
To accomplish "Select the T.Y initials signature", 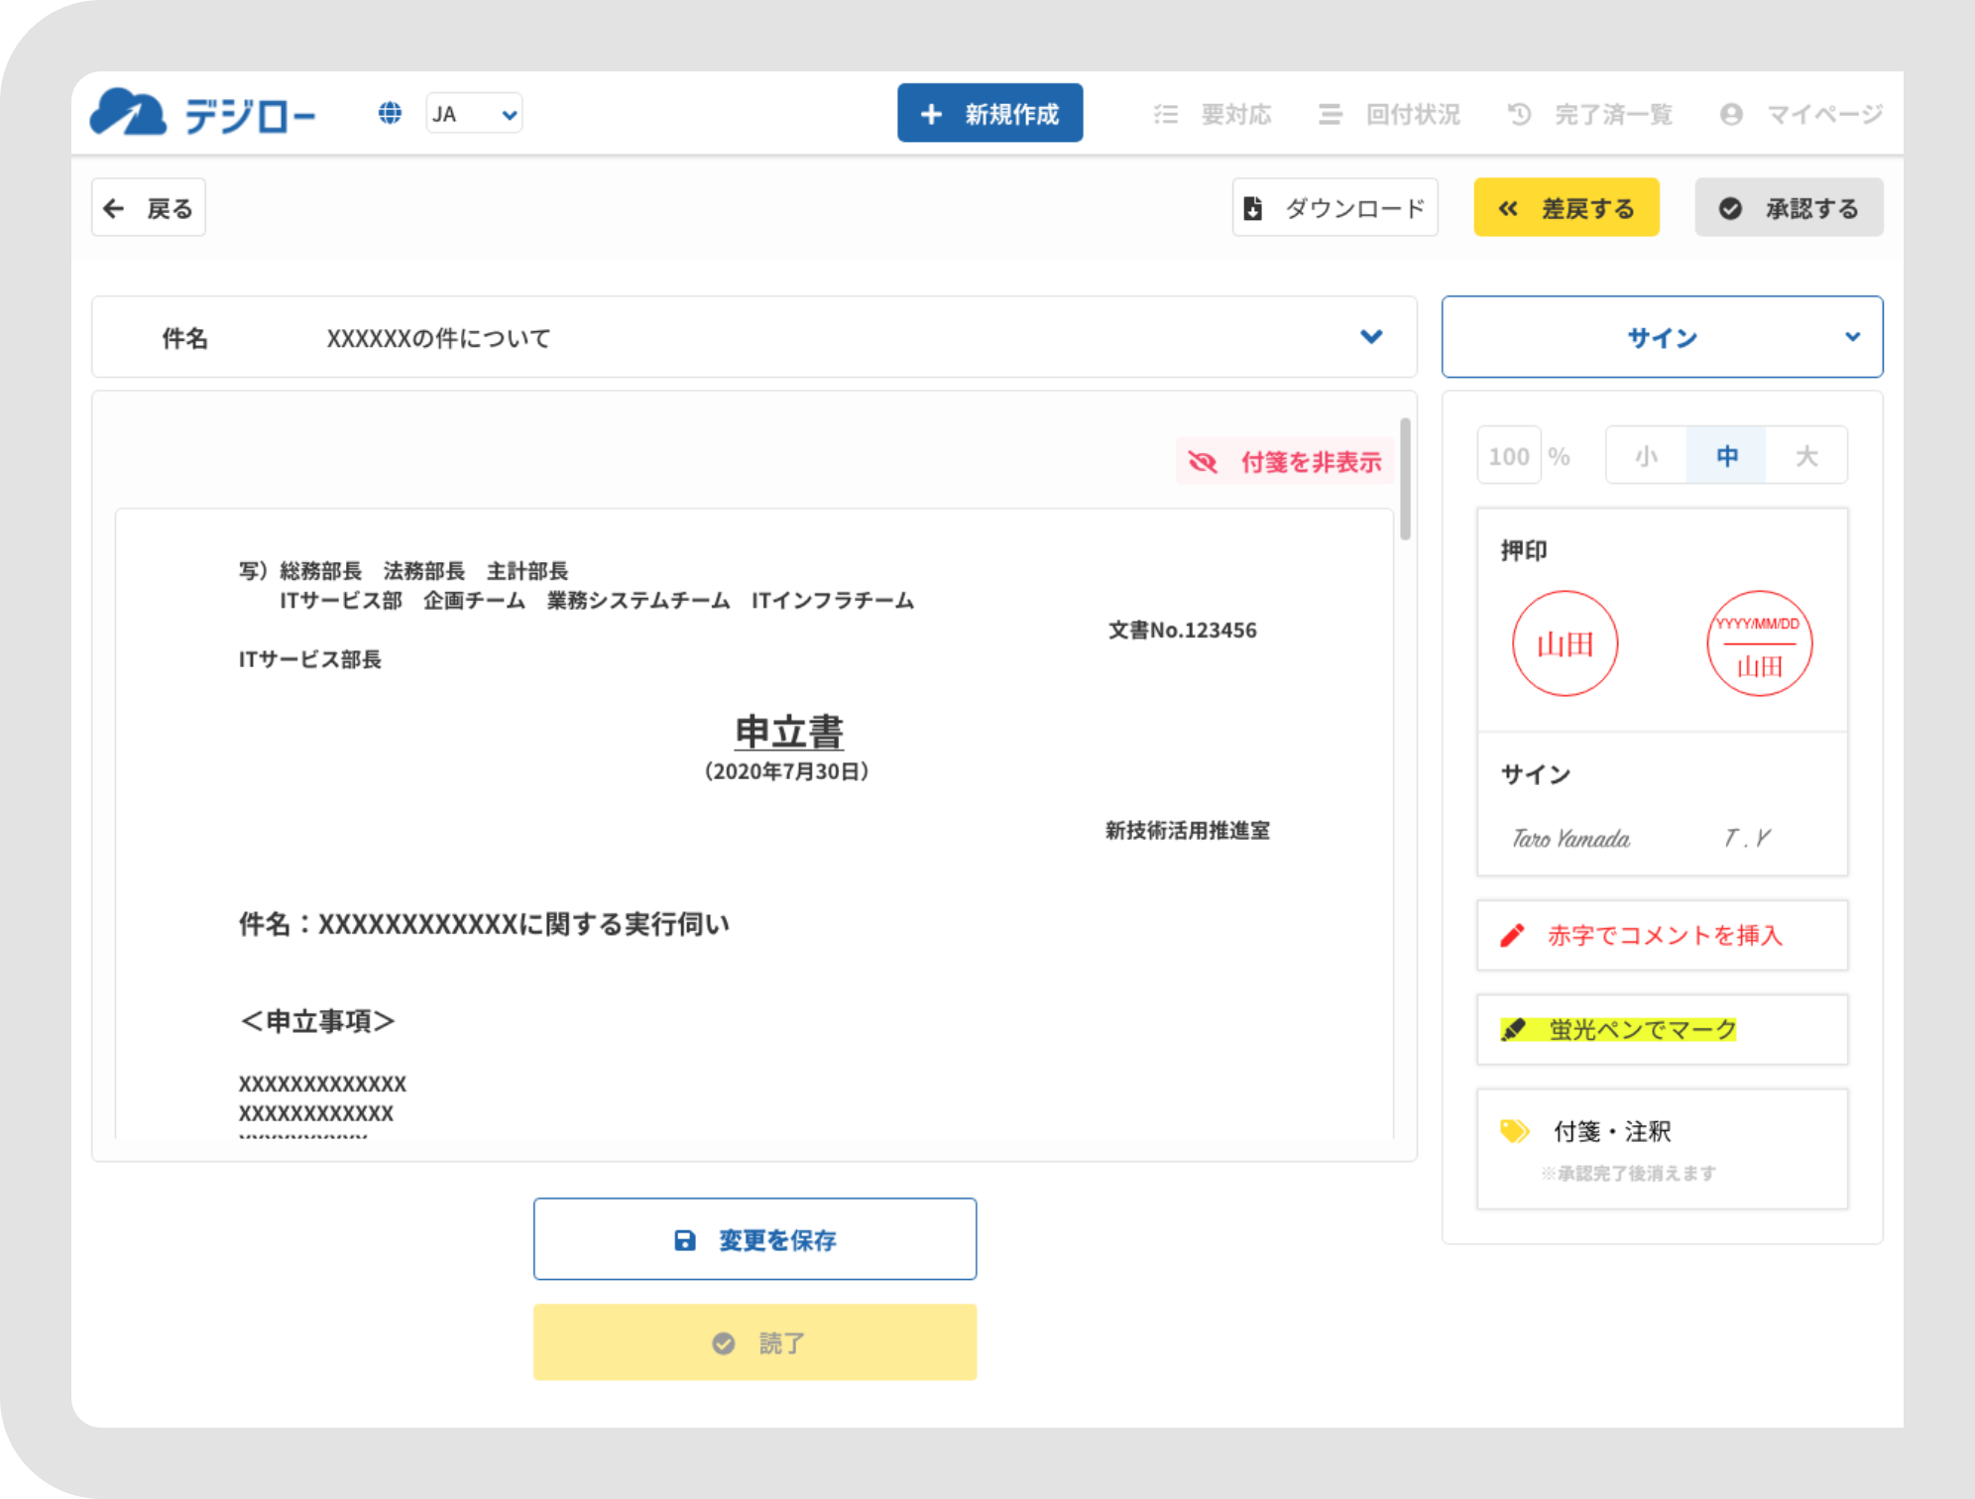I will pos(1747,839).
